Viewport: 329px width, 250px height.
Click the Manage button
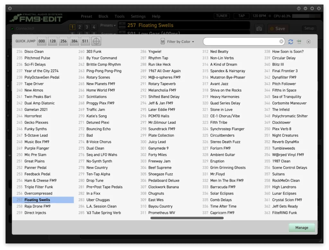click(302, 228)
